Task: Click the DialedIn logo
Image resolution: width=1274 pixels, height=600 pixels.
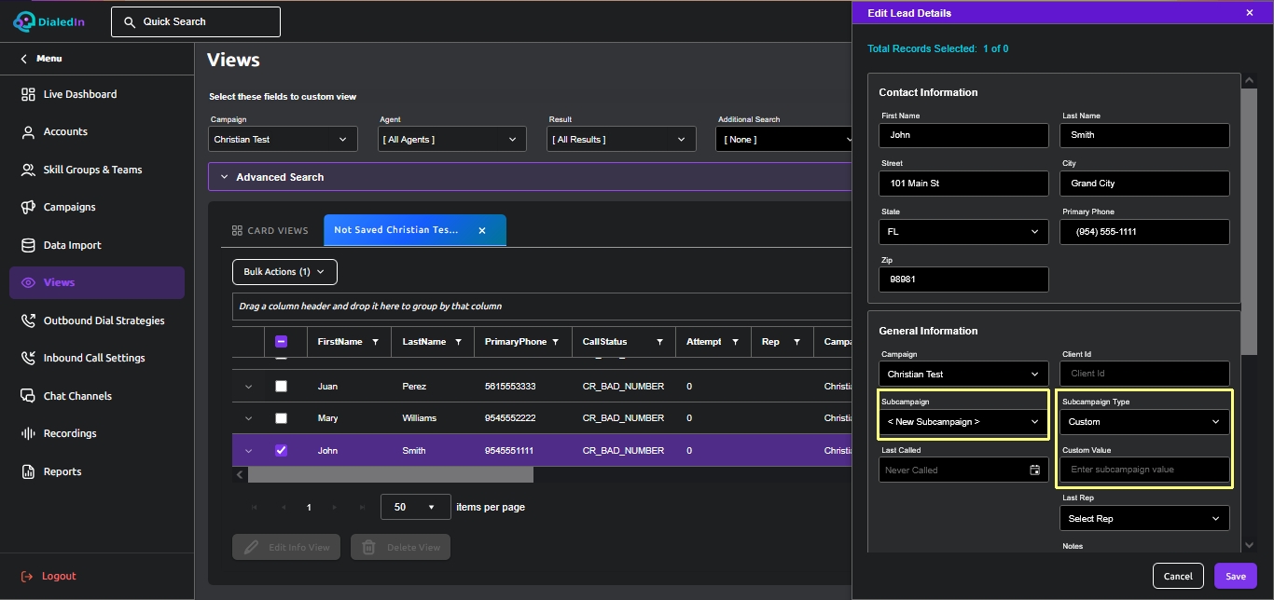Action: (x=48, y=20)
